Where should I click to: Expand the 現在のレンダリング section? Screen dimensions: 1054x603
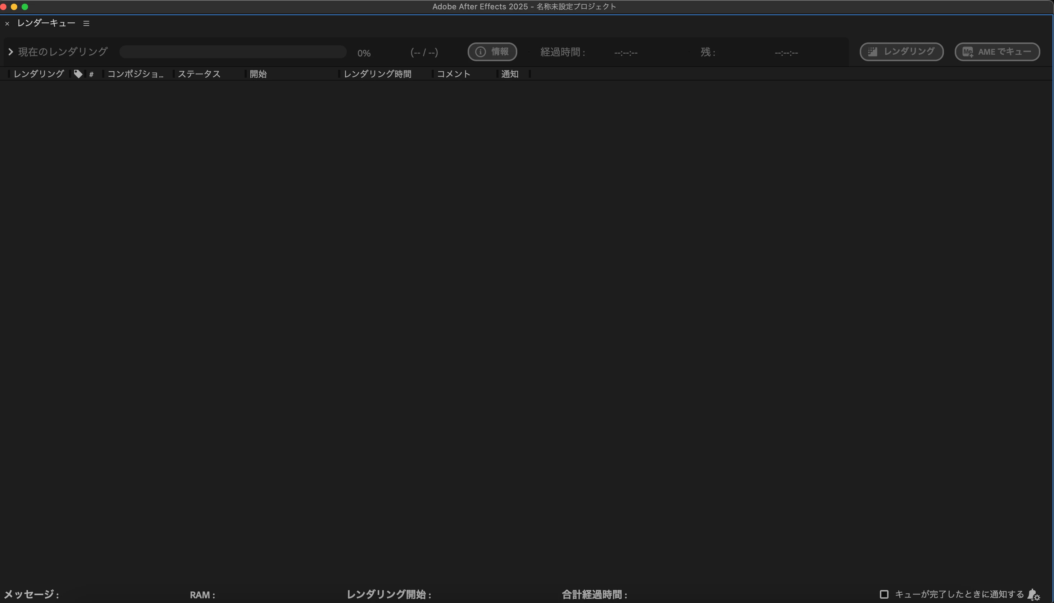[x=11, y=52]
